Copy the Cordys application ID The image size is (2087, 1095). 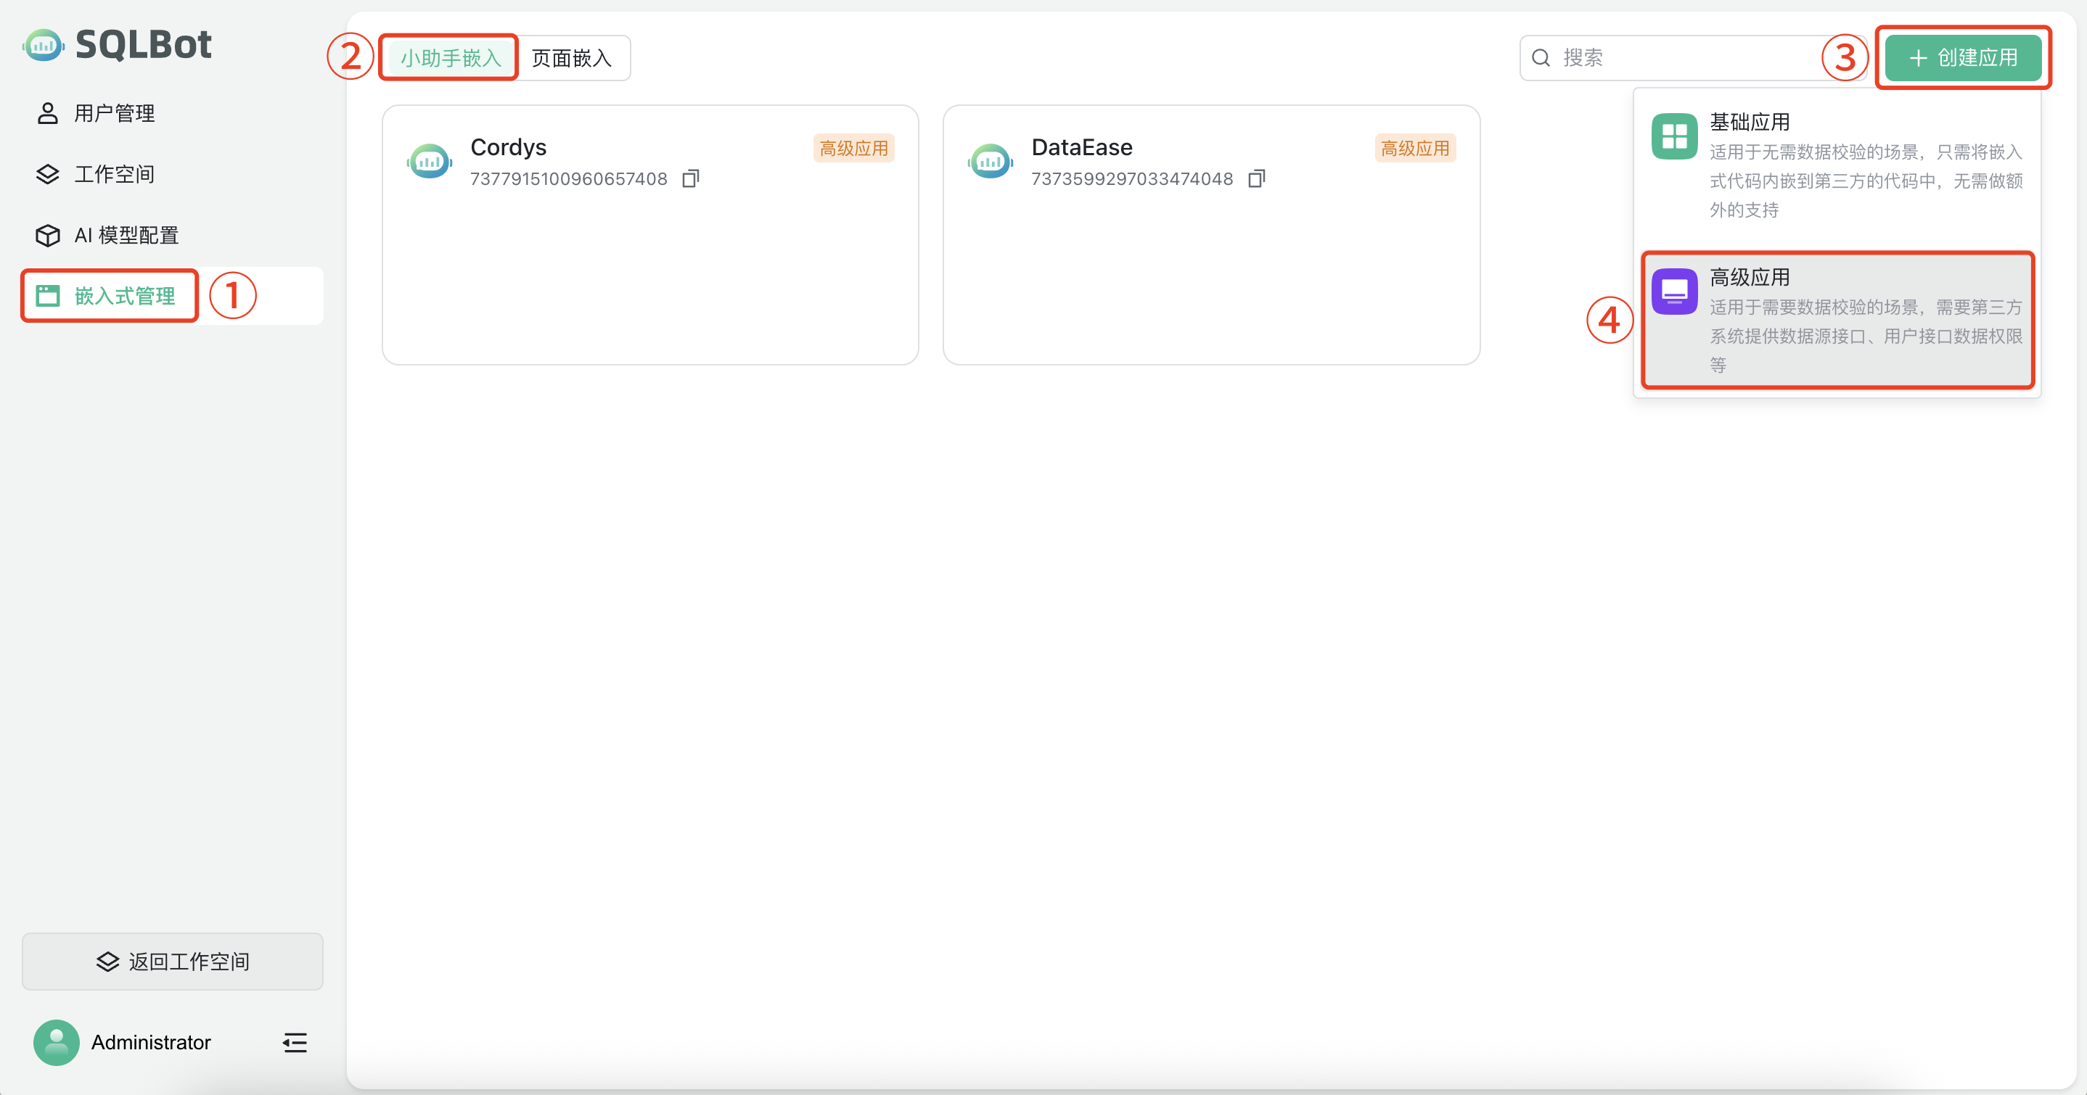(690, 178)
